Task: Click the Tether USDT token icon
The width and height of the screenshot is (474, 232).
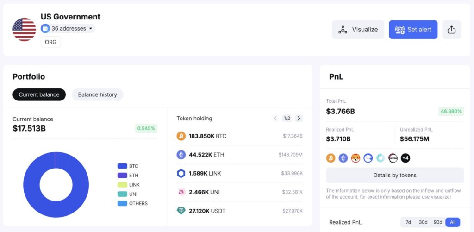Action: click(181, 211)
